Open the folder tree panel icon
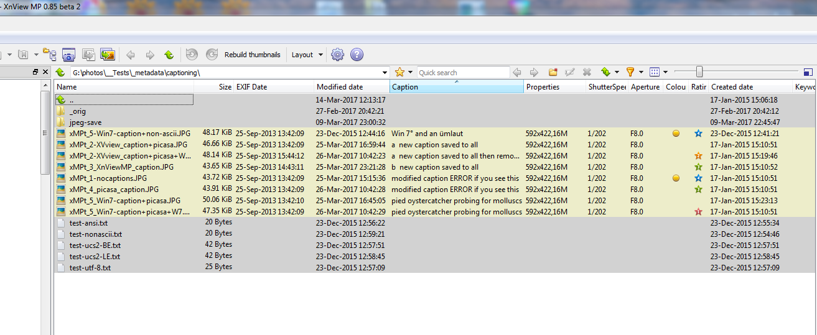This screenshot has height=335, width=817. click(49, 55)
